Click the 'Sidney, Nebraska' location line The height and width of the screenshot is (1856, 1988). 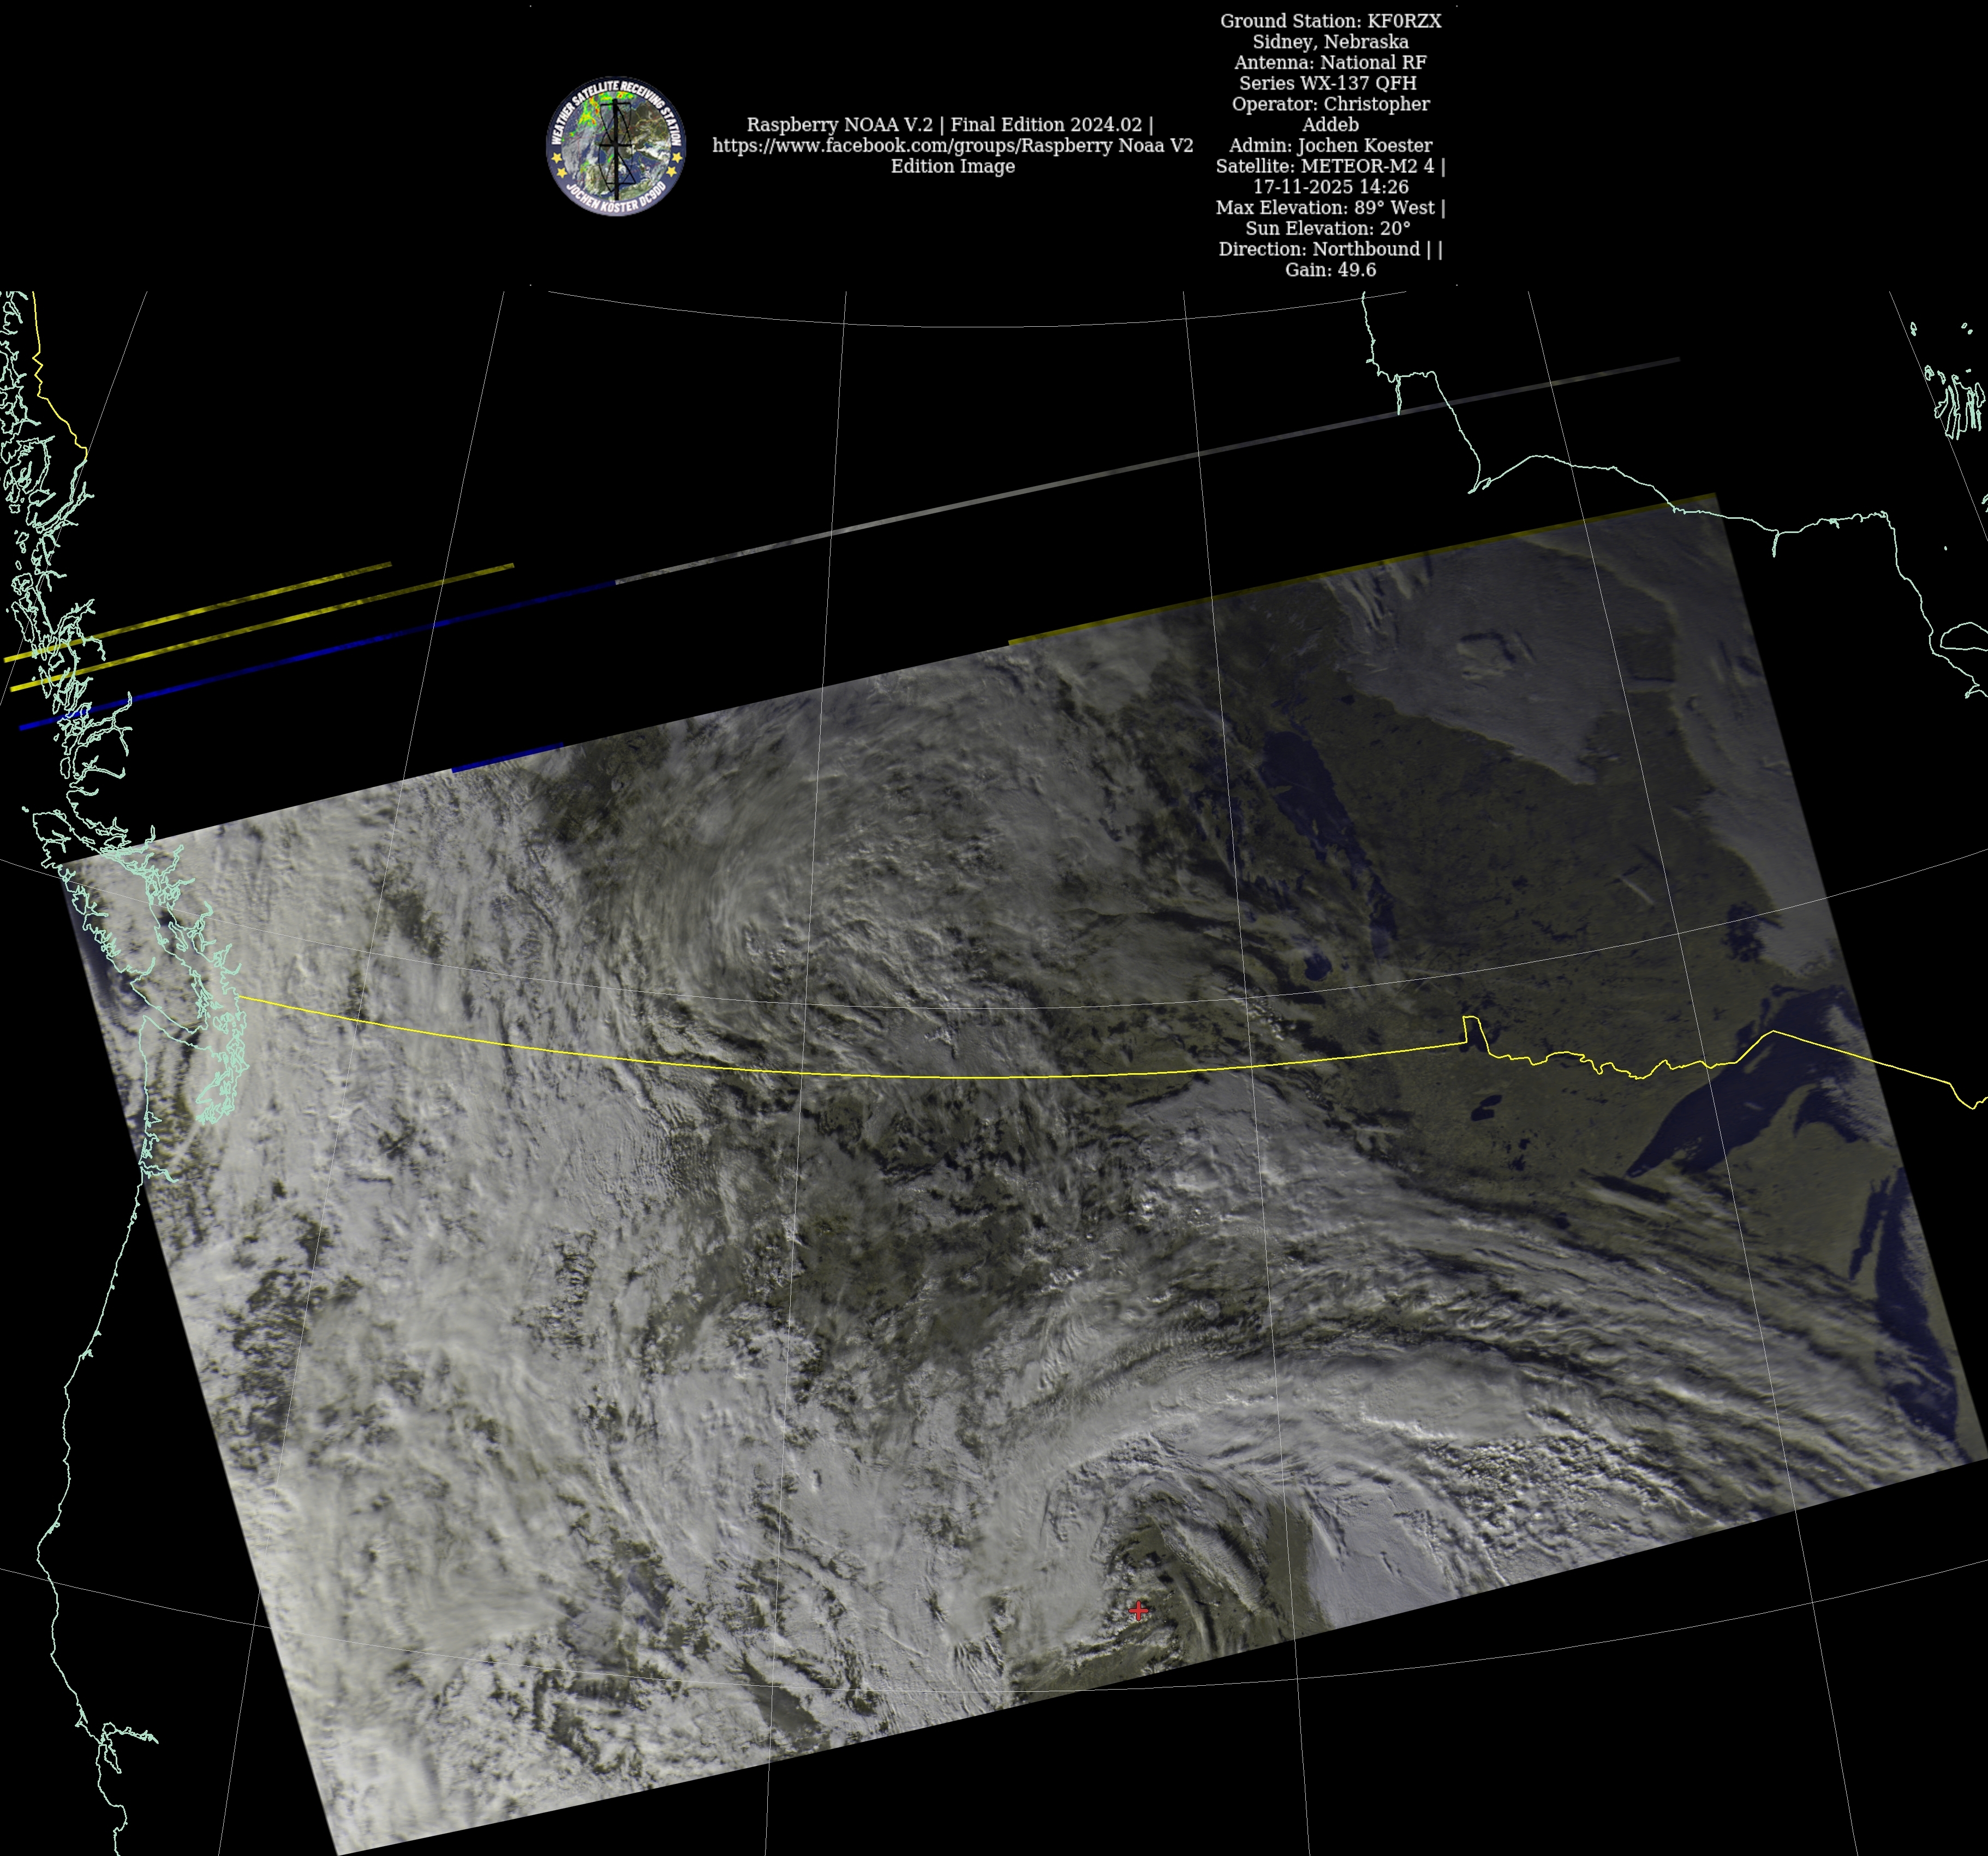[1330, 42]
